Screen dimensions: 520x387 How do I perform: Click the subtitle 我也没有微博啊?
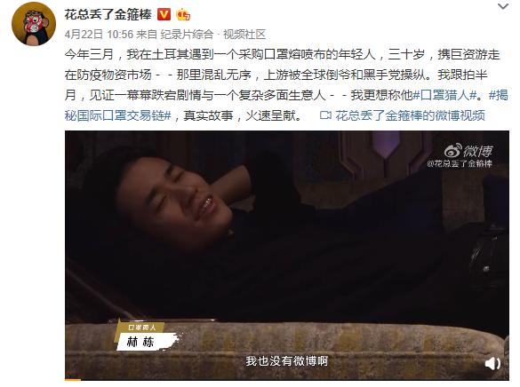tap(287, 360)
